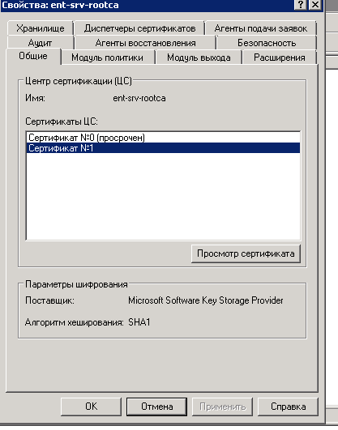
Task: Go to Агенты восстановления tab
Action: pyautogui.click(x=145, y=43)
